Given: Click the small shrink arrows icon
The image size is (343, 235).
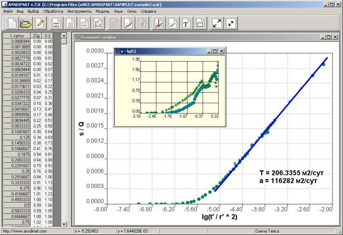Looking at the screenshot, I should click(231, 23).
